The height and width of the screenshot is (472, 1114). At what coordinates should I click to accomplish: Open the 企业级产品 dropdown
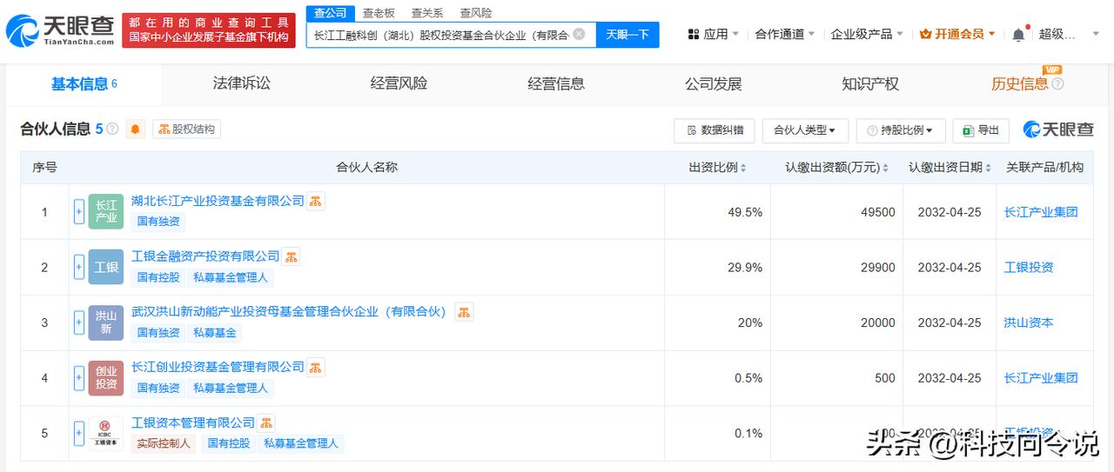868,34
